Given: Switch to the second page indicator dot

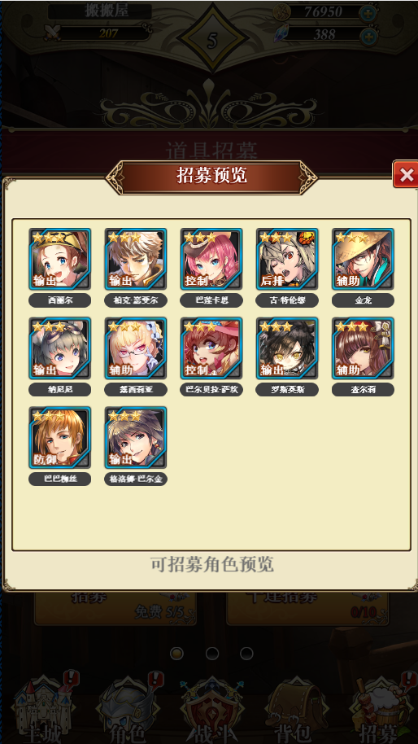Looking at the screenshot, I should tap(211, 654).
